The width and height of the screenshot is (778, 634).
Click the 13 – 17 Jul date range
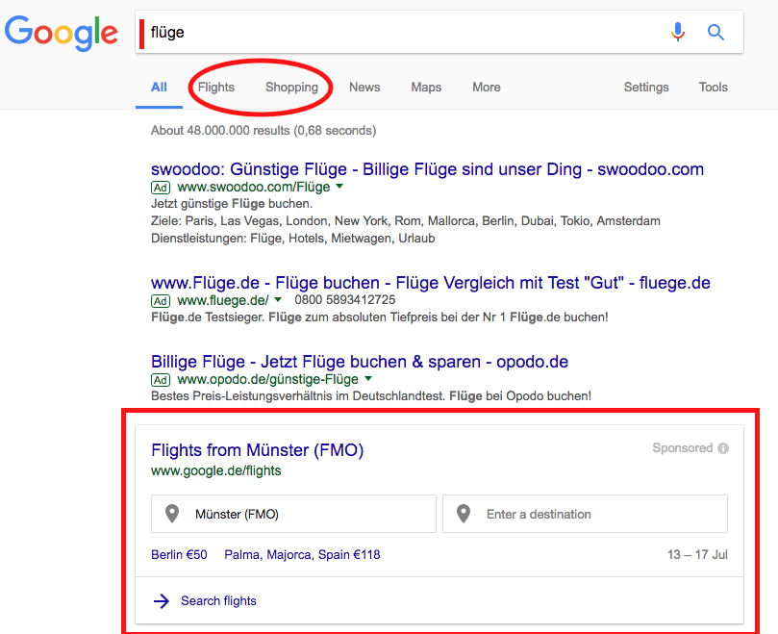(697, 554)
